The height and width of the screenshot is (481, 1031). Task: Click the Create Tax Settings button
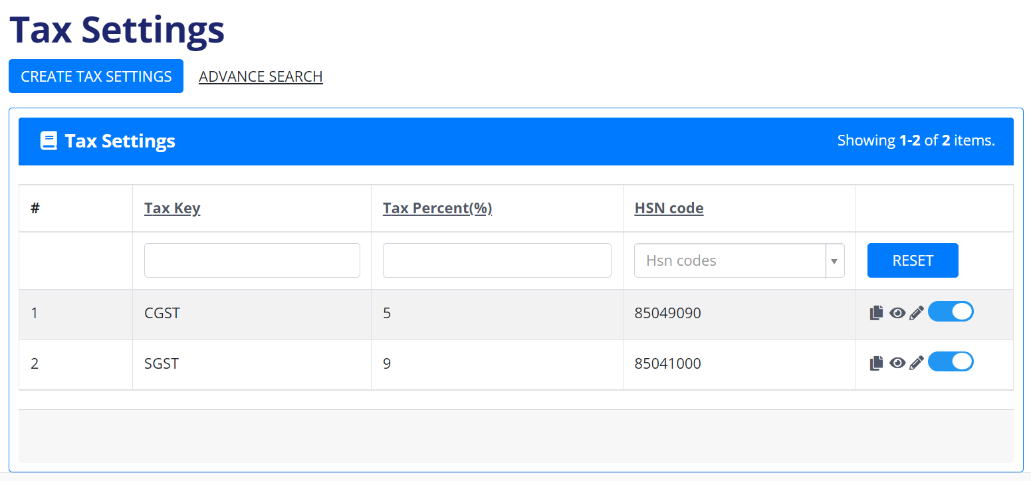point(96,76)
